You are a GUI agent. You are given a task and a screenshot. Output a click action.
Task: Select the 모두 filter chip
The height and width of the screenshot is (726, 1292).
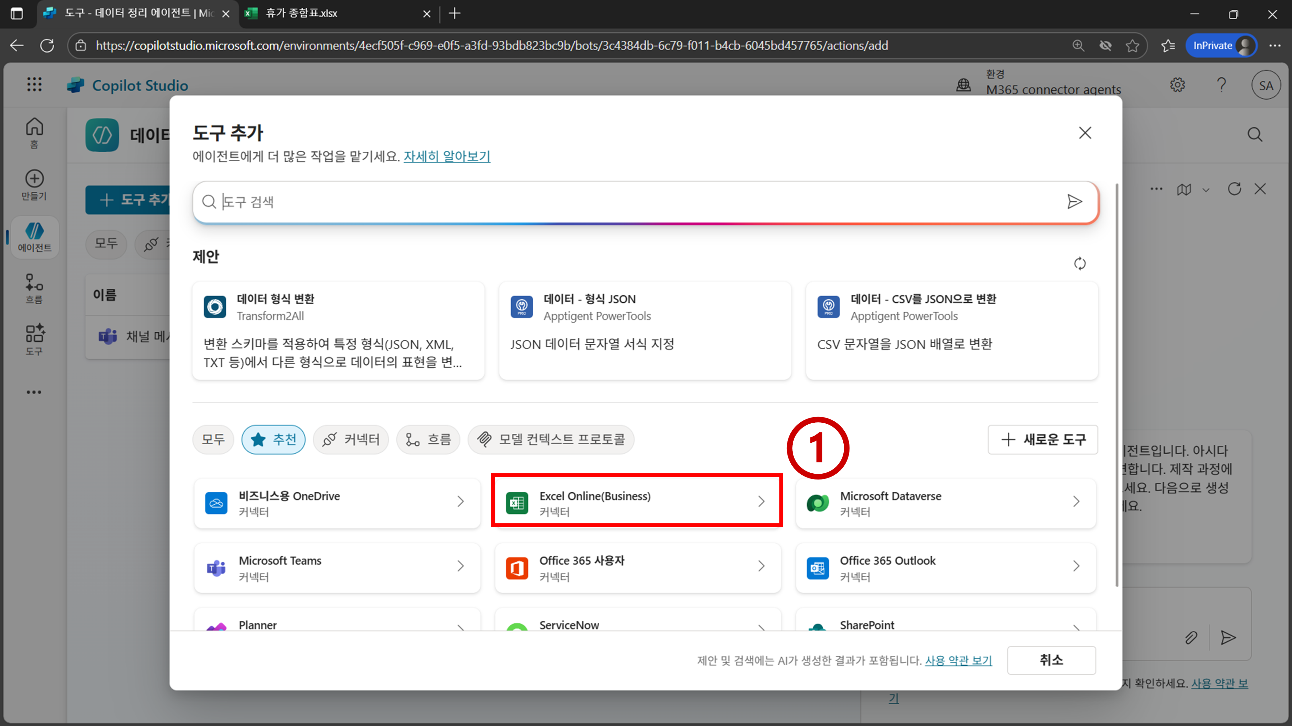pos(213,439)
